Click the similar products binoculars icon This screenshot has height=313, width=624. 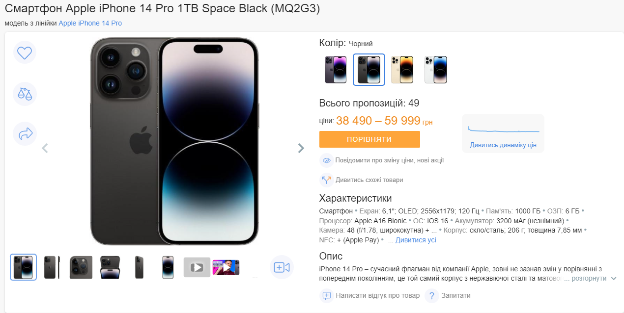(326, 180)
